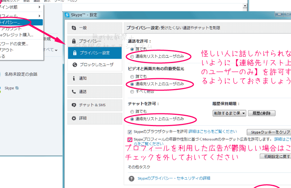Screen dimensions: 291x188
Task: Click the 初期設定に戻す button
Action: (x=276, y=156)
